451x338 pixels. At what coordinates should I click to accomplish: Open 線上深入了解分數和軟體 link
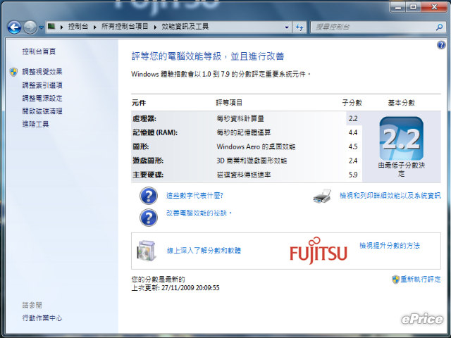204,251
